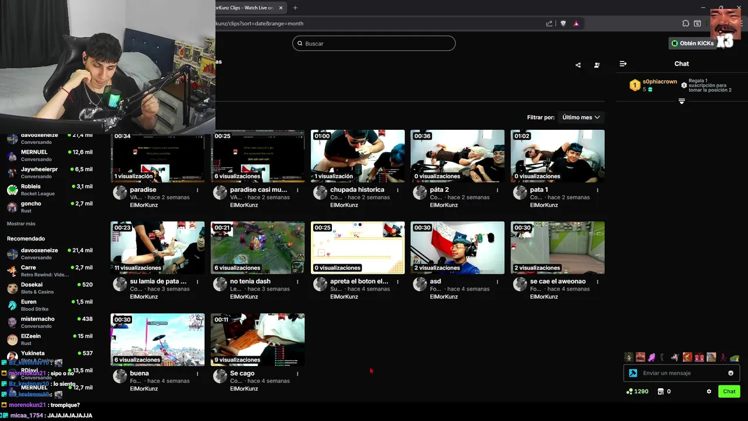Open Brave Shields lion icon
748x421 pixels.
pyautogui.click(x=563, y=23)
